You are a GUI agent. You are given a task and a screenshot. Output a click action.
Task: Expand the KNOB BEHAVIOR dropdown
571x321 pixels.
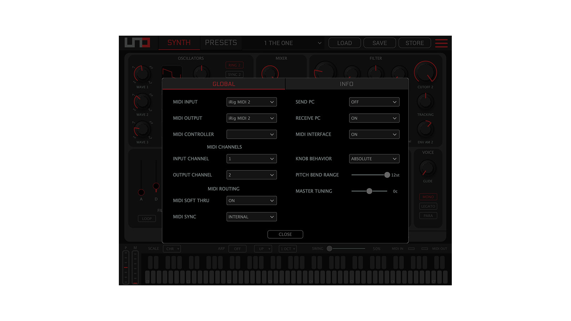374,159
